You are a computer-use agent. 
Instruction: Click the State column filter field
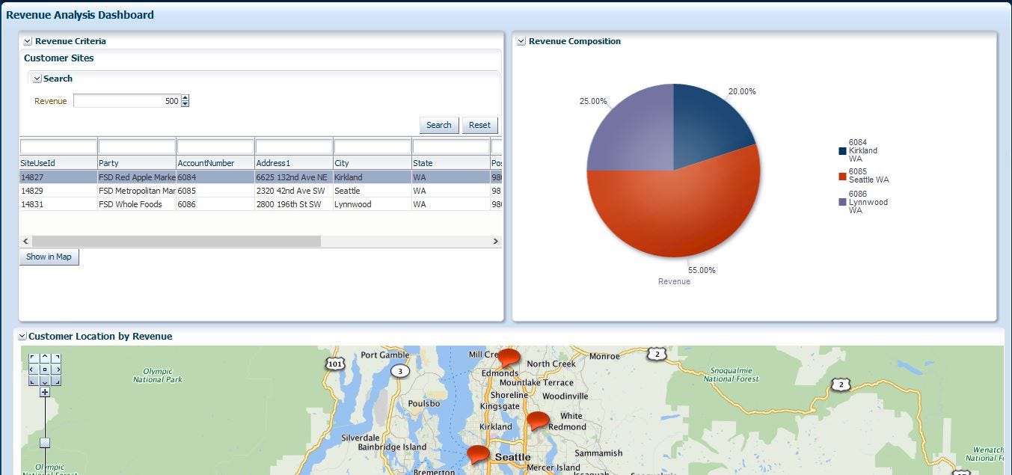pos(451,146)
